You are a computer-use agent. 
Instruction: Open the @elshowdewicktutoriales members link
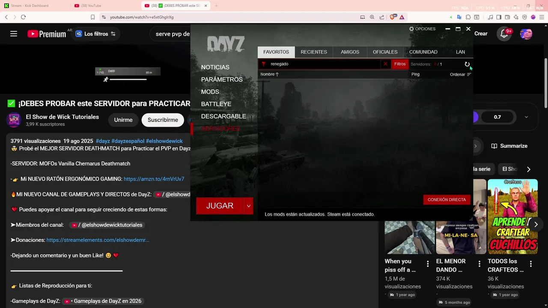(x=107, y=225)
